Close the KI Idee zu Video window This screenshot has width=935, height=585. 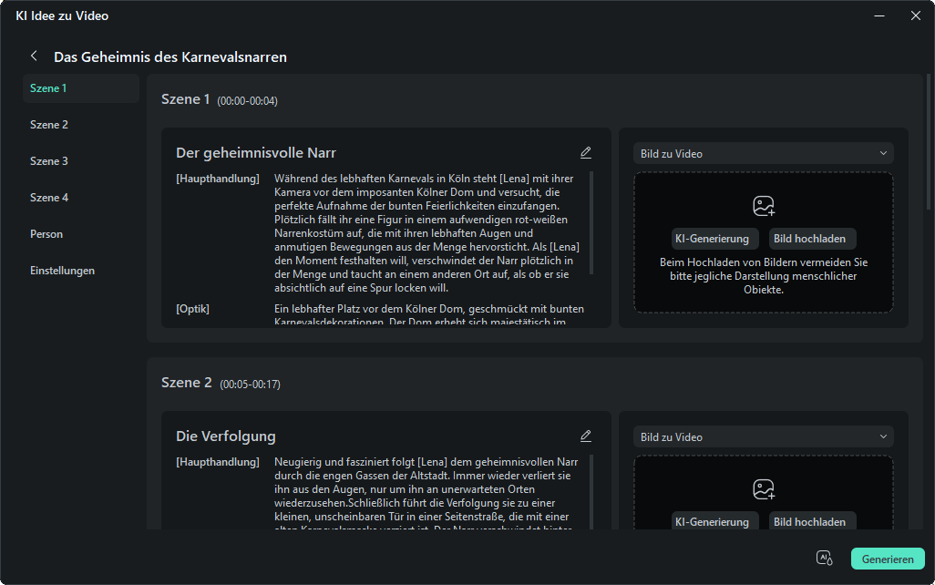[915, 15]
